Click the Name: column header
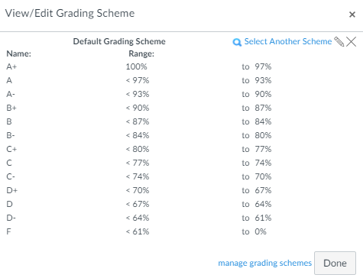363x278 pixels. point(18,53)
